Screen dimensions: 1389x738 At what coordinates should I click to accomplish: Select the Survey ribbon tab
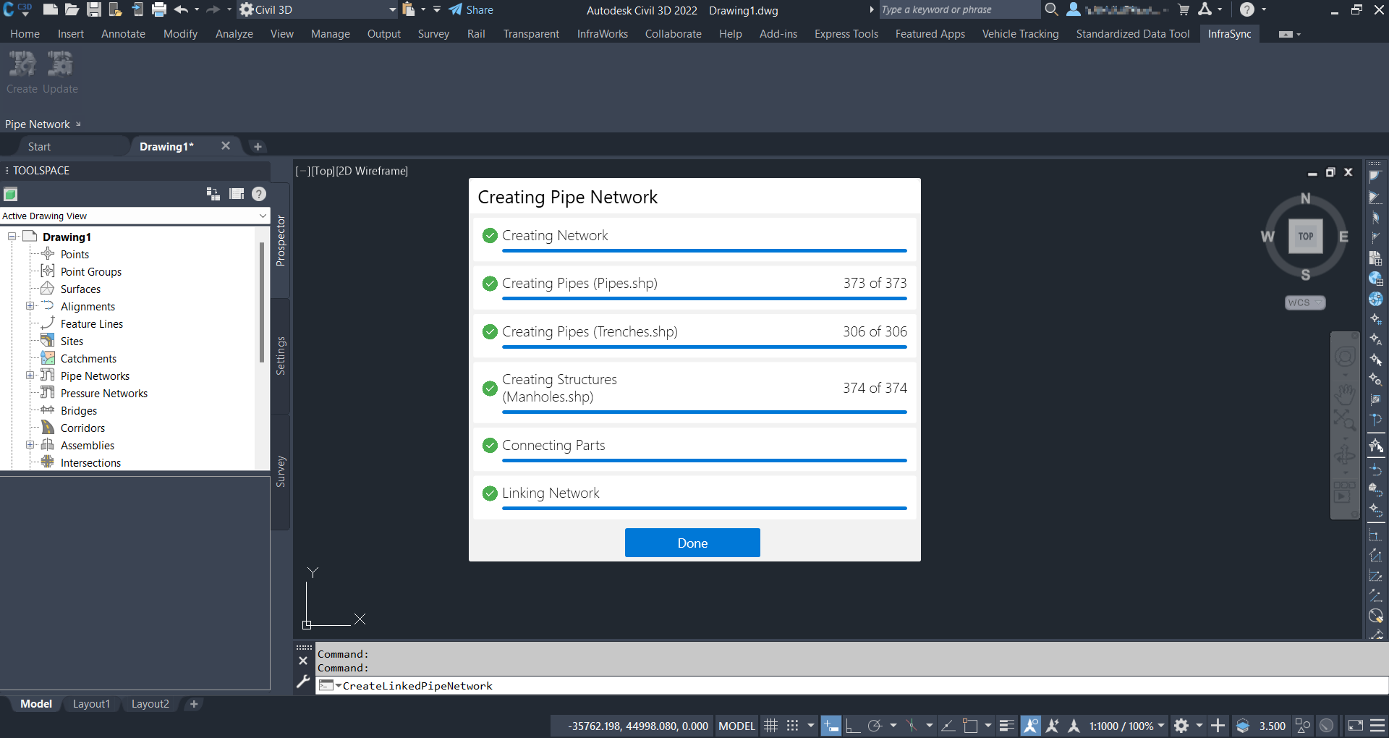click(x=433, y=34)
